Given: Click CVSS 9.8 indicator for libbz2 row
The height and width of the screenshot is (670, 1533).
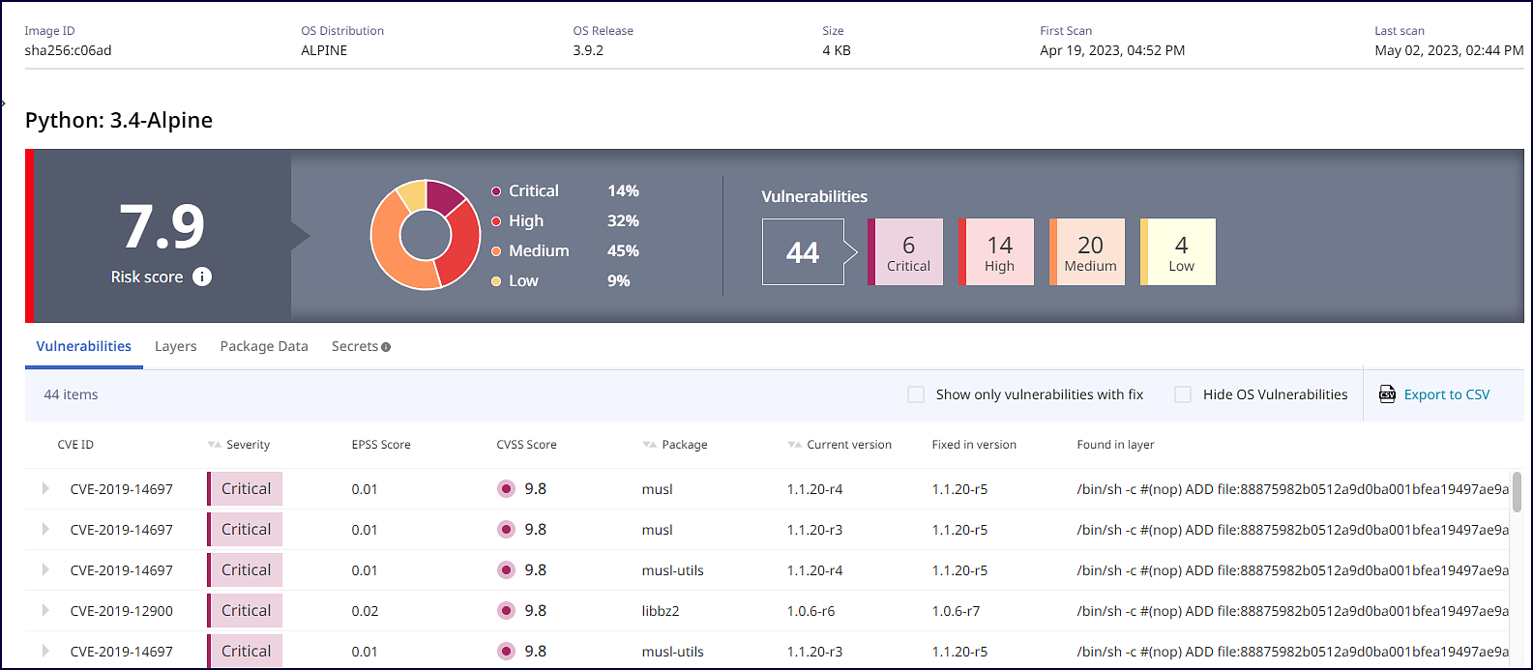Looking at the screenshot, I should [x=506, y=611].
